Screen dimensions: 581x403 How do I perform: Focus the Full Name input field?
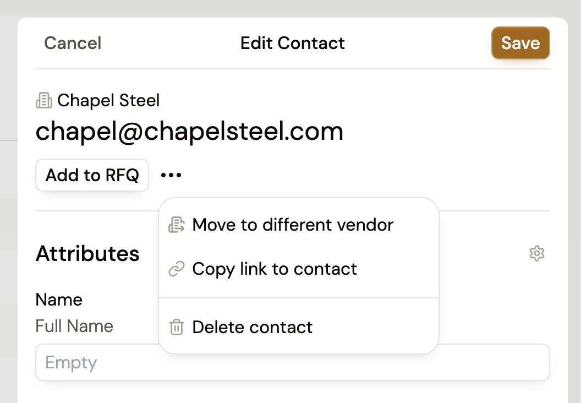click(292, 362)
